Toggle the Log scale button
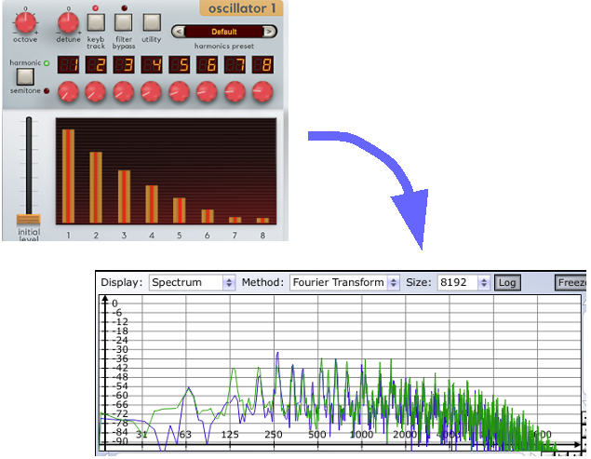The image size is (591, 459). (507, 282)
